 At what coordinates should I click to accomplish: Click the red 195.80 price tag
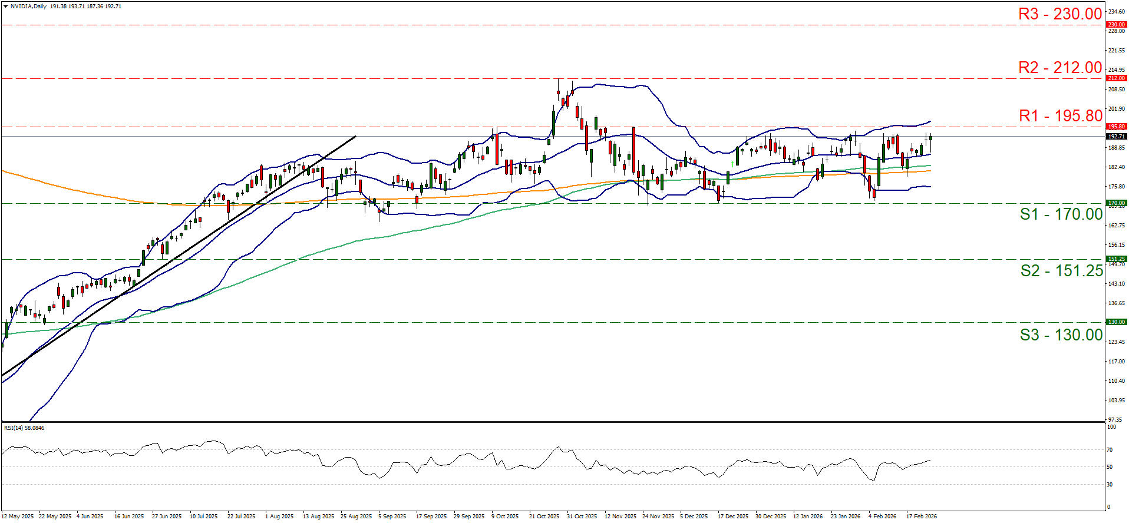coord(1116,127)
